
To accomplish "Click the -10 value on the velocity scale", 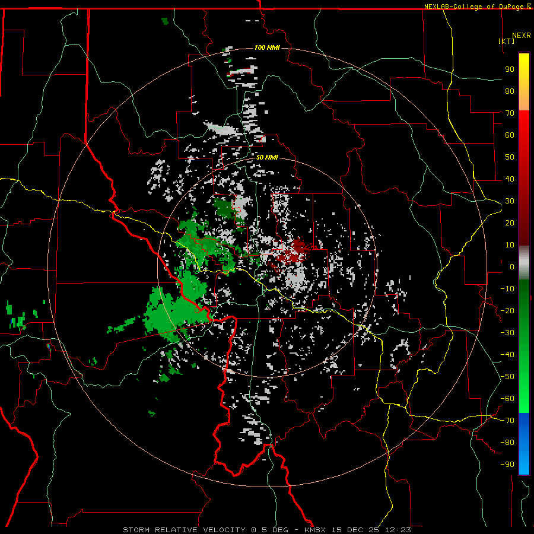I will (507, 289).
